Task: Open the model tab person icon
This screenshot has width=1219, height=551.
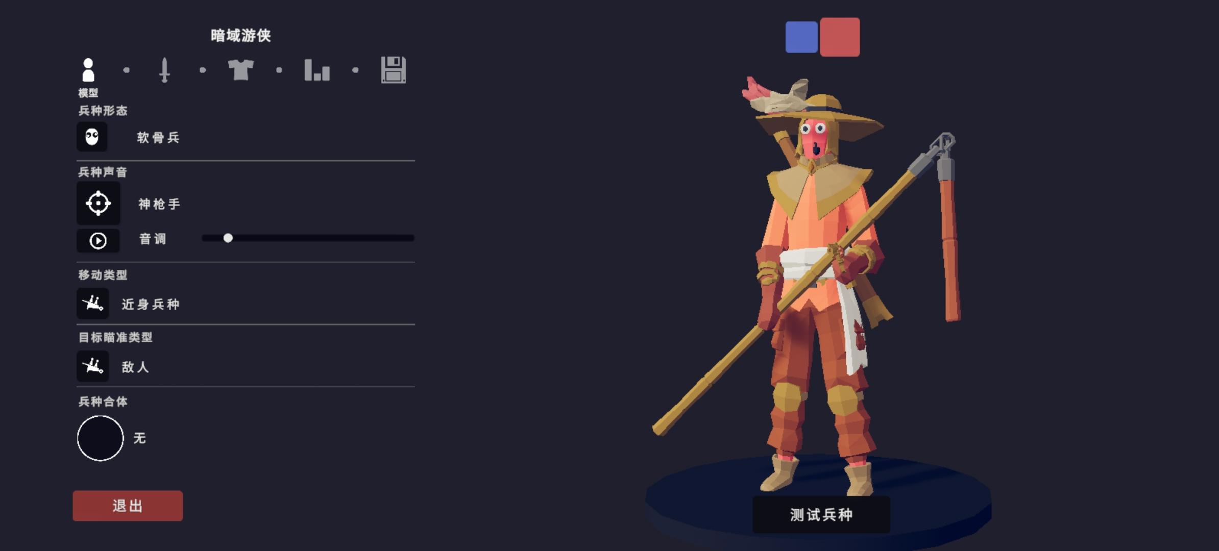Action: pos(88,70)
